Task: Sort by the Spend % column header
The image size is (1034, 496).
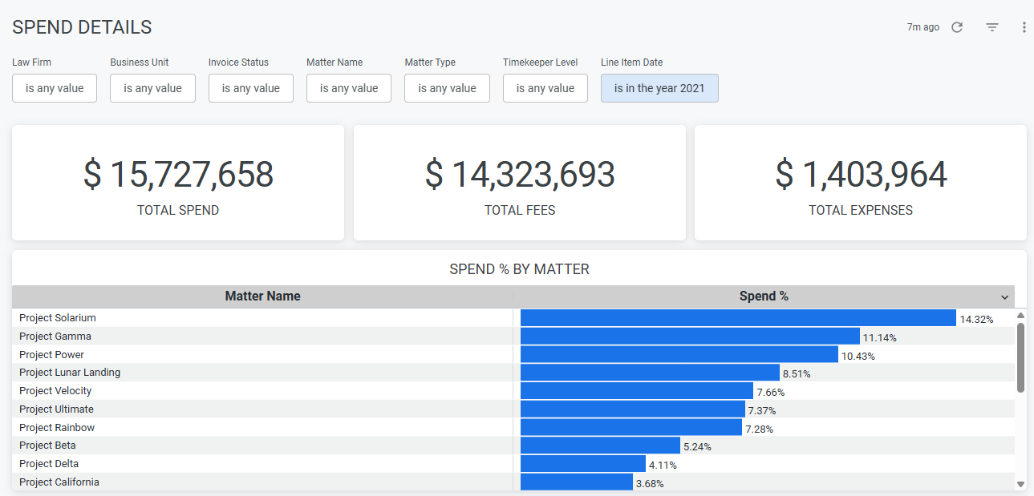Action: click(x=763, y=296)
